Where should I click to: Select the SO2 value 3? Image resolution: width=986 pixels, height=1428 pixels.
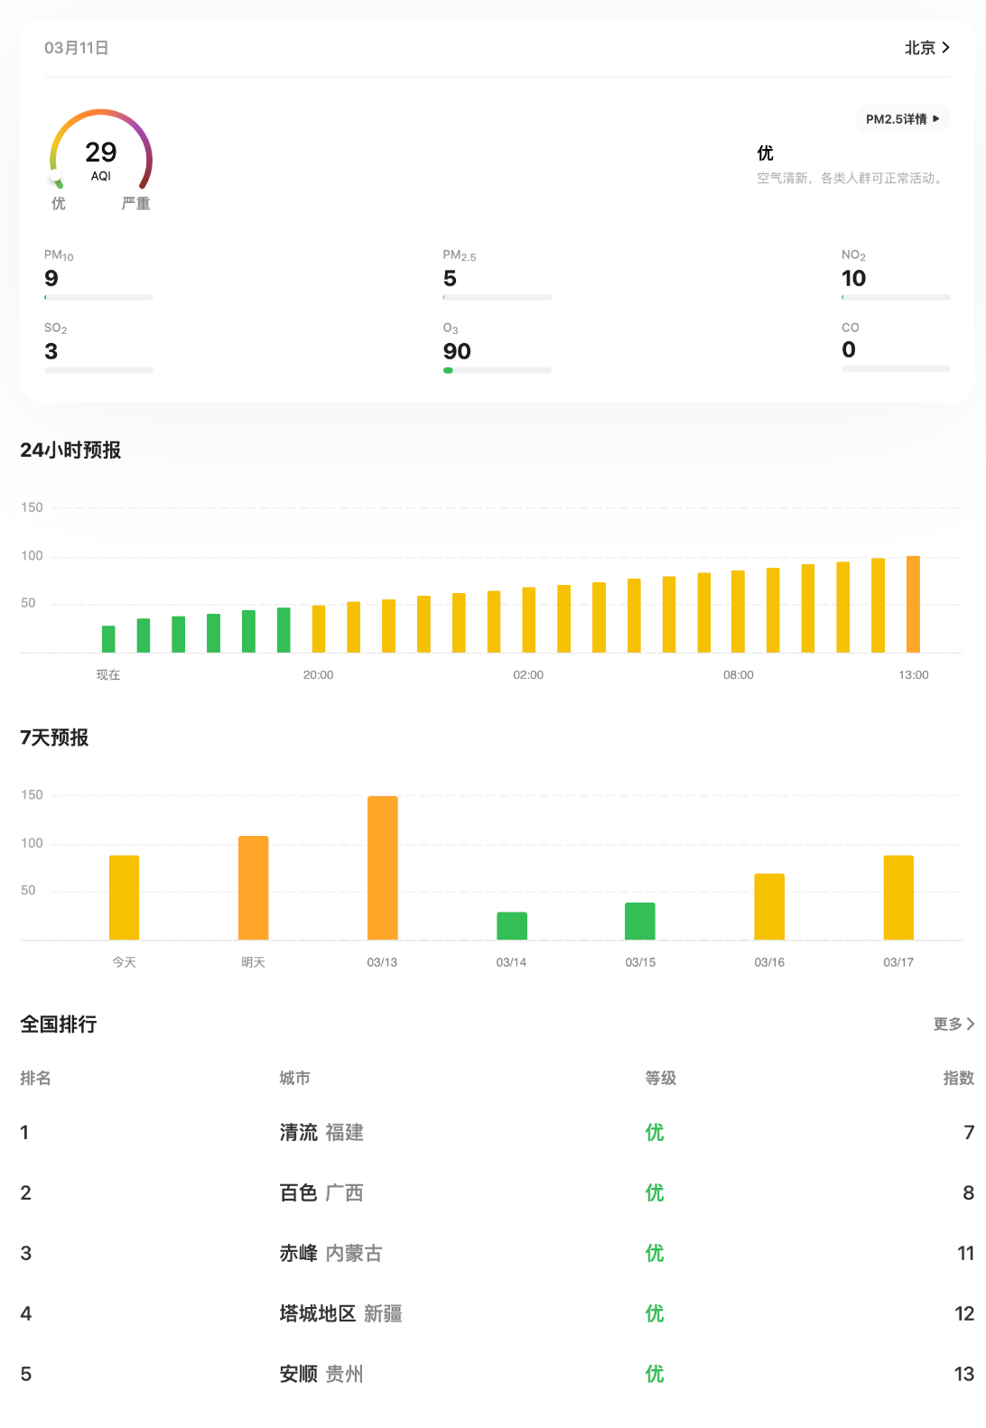[51, 351]
